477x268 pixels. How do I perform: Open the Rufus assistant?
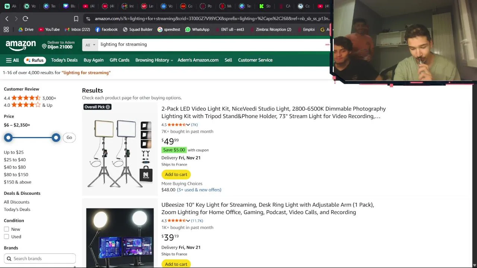[x=35, y=60]
